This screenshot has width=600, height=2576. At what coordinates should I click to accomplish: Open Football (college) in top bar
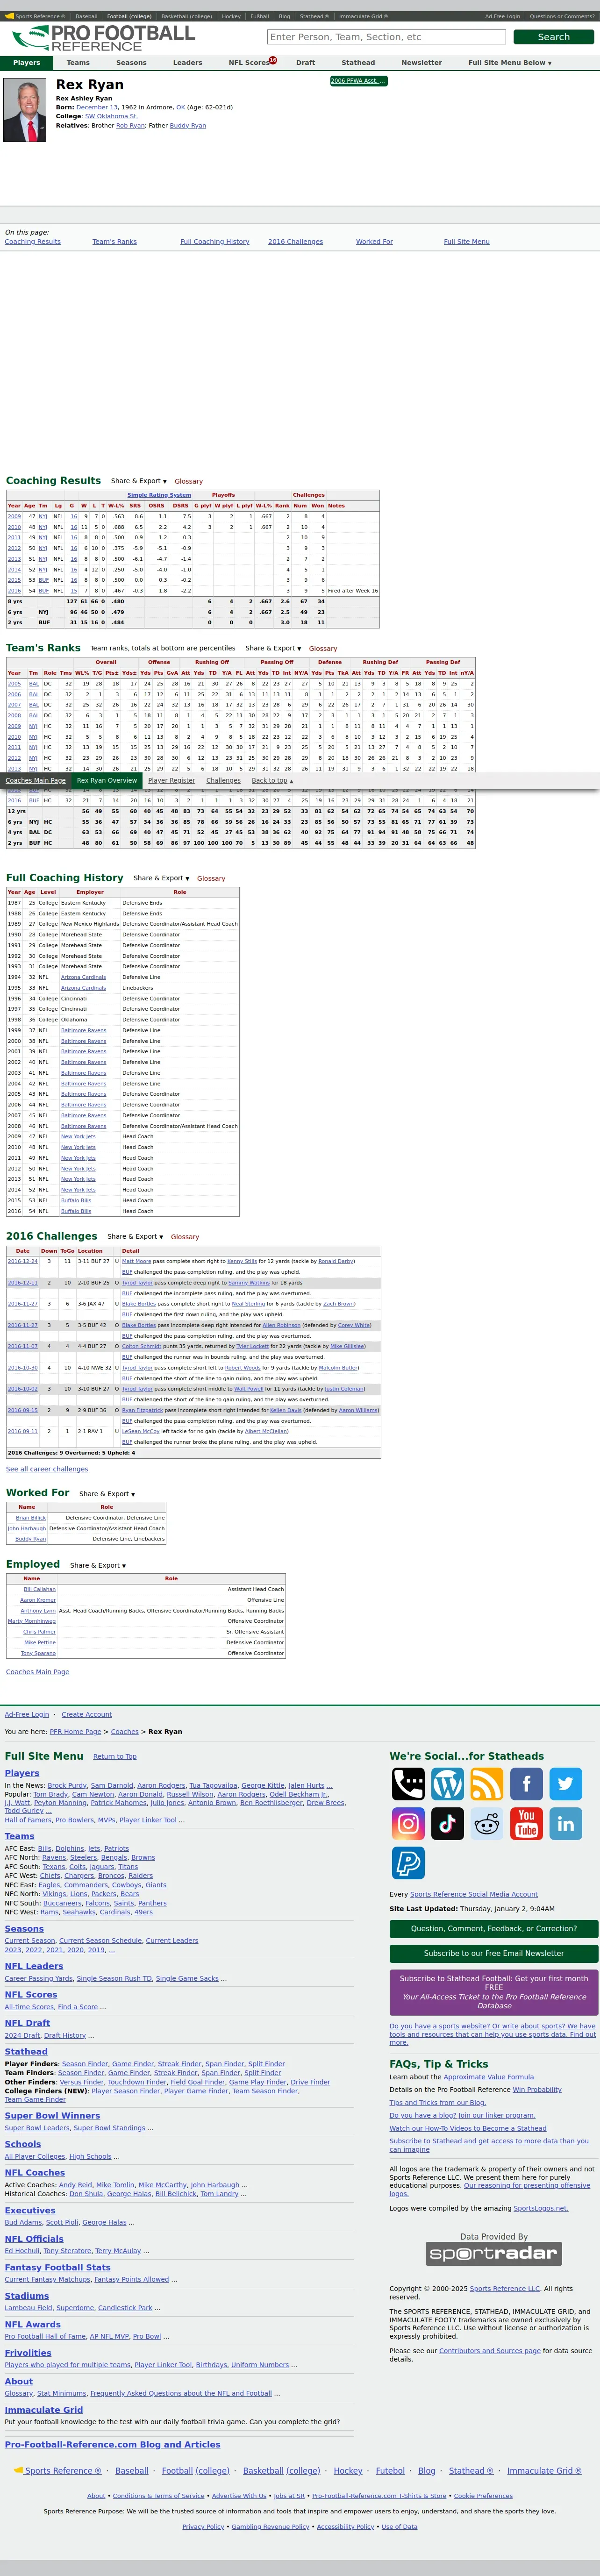tap(129, 17)
